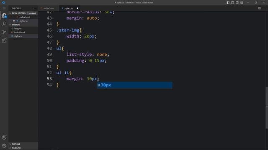Switch to the index.html editor tab
Viewport: 268px width, 150px height.
[x=49, y=8]
